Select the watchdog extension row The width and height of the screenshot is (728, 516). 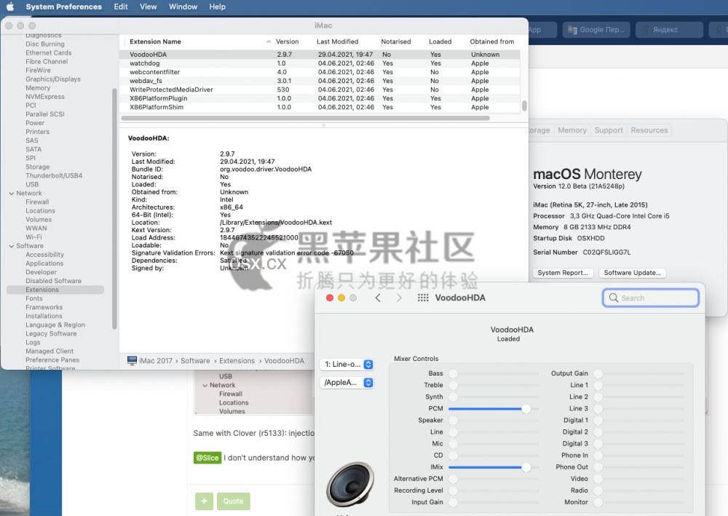point(320,63)
